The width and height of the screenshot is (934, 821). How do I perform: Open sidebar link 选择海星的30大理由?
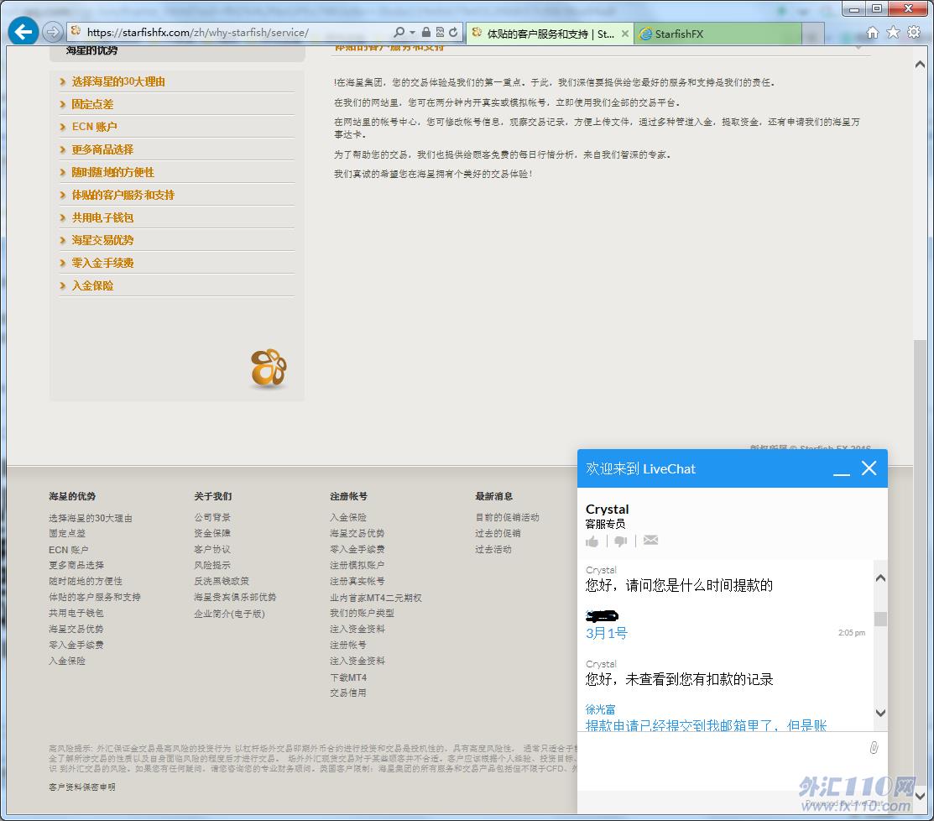(x=118, y=81)
